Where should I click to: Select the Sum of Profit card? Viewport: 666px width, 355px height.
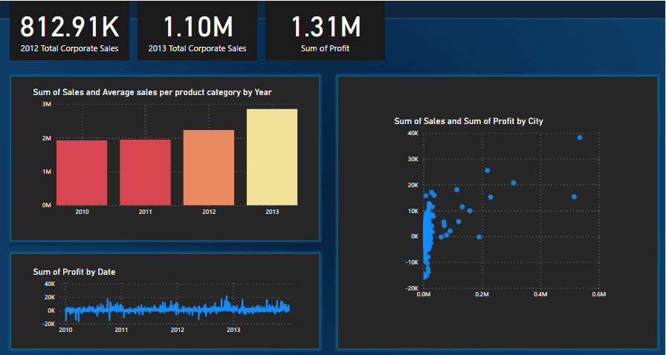pos(326,30)
